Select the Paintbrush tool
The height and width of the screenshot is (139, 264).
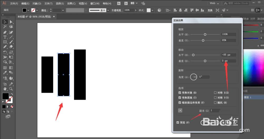point(11,42)
